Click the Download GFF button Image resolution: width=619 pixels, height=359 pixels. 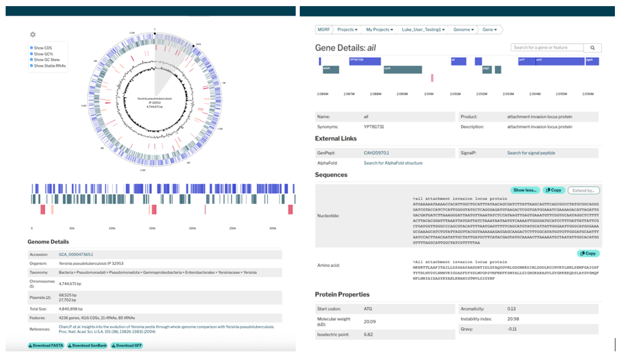[x=126, y=346]
